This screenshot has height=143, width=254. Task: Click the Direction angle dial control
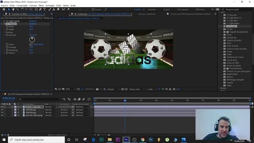pyautogui.click(x=32, y=40)
